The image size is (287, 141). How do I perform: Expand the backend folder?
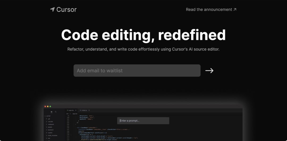[50, 130]
